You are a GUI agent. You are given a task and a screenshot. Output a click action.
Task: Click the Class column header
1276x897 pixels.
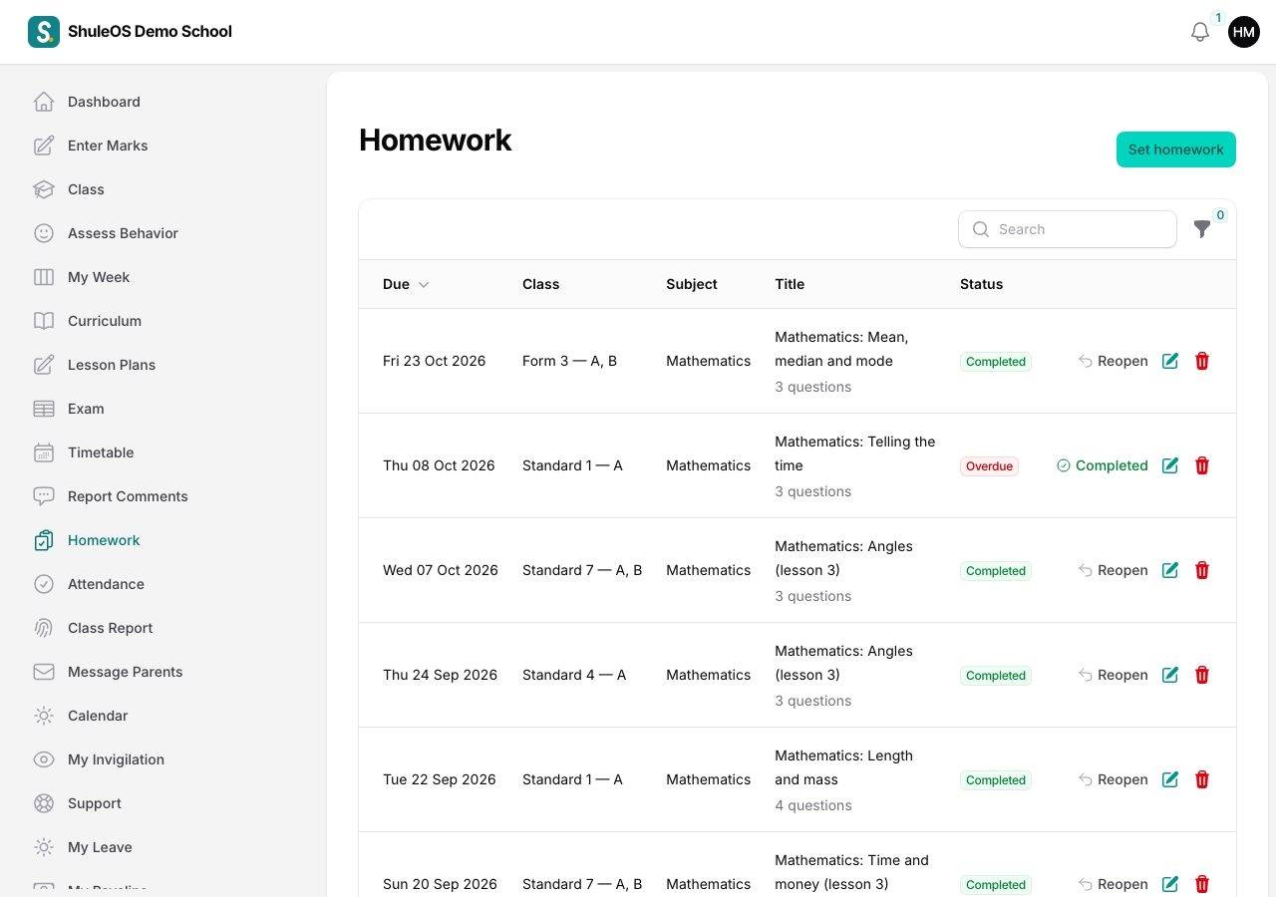541,284
